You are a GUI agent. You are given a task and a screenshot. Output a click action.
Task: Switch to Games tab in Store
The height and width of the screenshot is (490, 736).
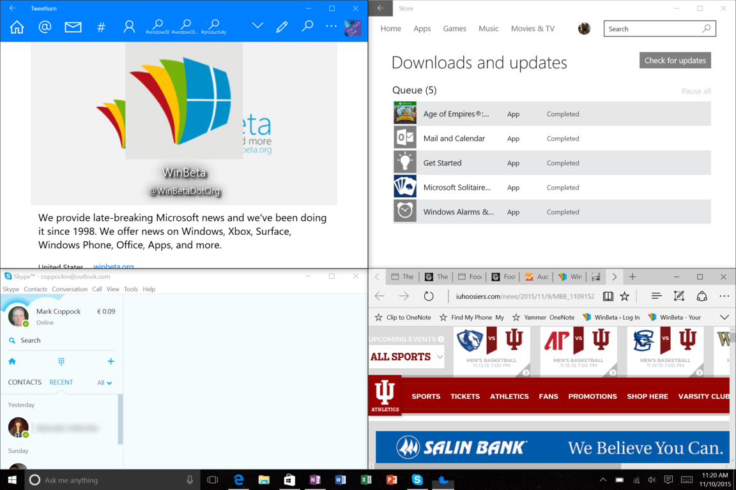pyautogui.click(x=454, y=29)
